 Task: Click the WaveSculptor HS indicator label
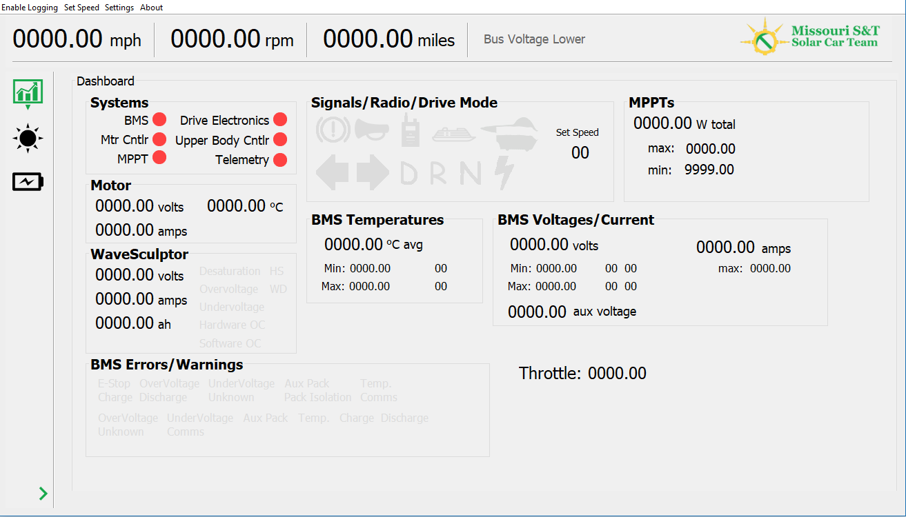point(277,272)
